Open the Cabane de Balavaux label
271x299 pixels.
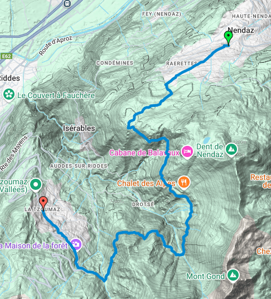point(144,153)
